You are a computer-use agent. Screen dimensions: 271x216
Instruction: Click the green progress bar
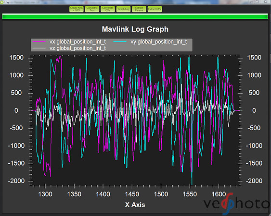135,16
